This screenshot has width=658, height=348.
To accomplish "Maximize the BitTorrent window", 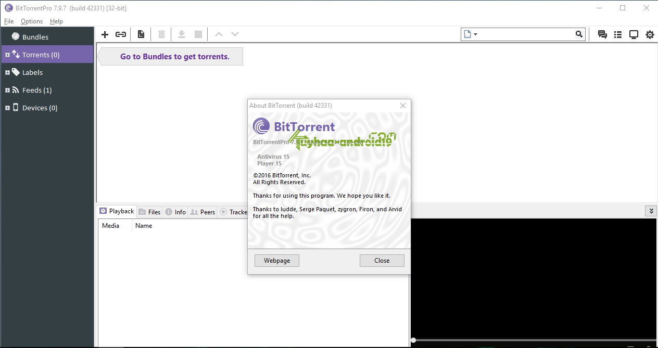I will point(623,8).
